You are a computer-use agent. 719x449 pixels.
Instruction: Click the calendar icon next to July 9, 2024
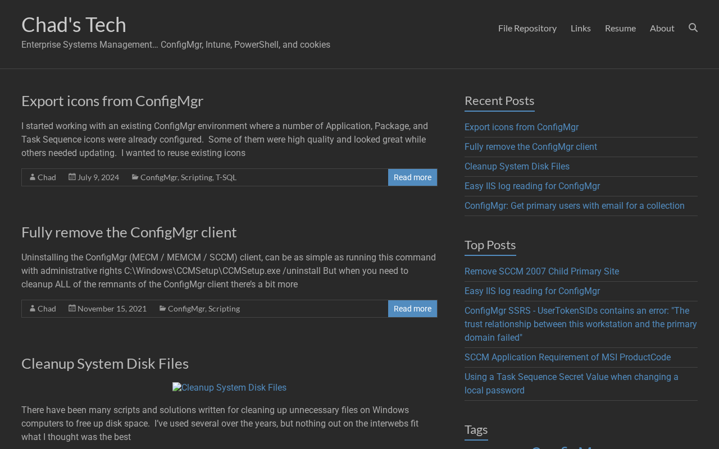72,177
